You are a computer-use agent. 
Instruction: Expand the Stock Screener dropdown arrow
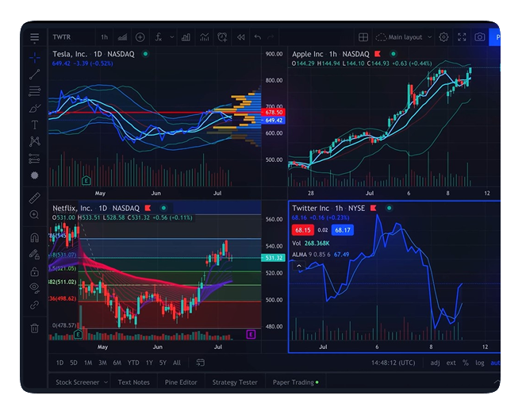click(106, 382)
